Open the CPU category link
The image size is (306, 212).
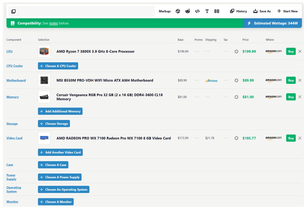pyautogui.click(x=9, y=51)
